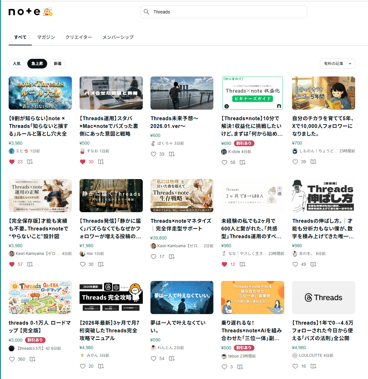The height and width of the screenshot is (379, 368).
Task: Click the magnifier icon in the search bar
Action: click(147, 12)
